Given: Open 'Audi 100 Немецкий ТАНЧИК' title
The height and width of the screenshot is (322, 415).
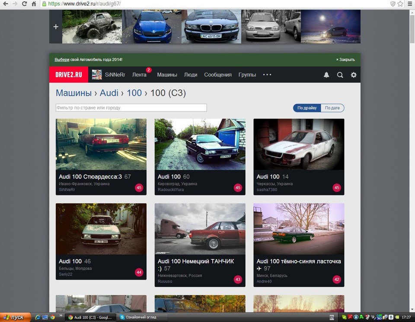Looking at the screenshot, I should [196, 265].
